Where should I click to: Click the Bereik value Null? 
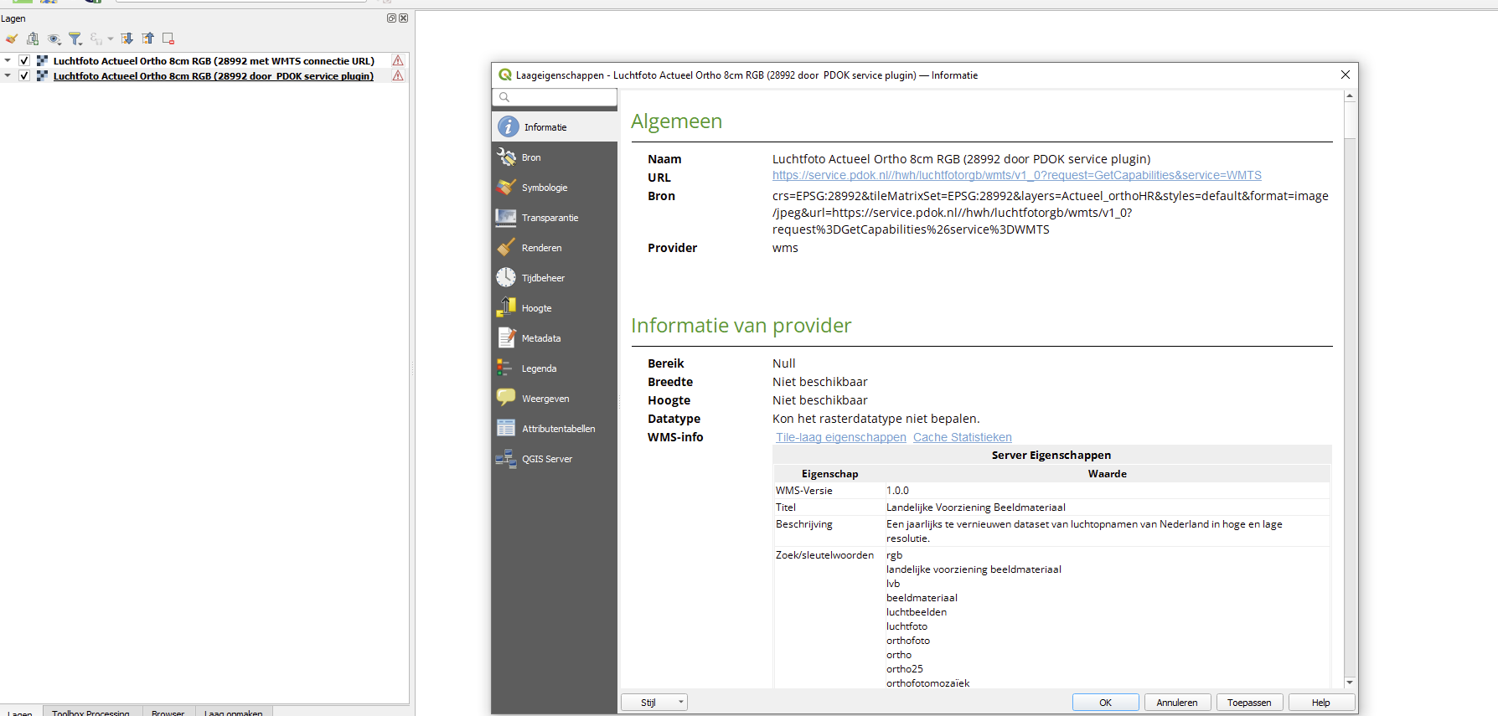coord(784,363)
